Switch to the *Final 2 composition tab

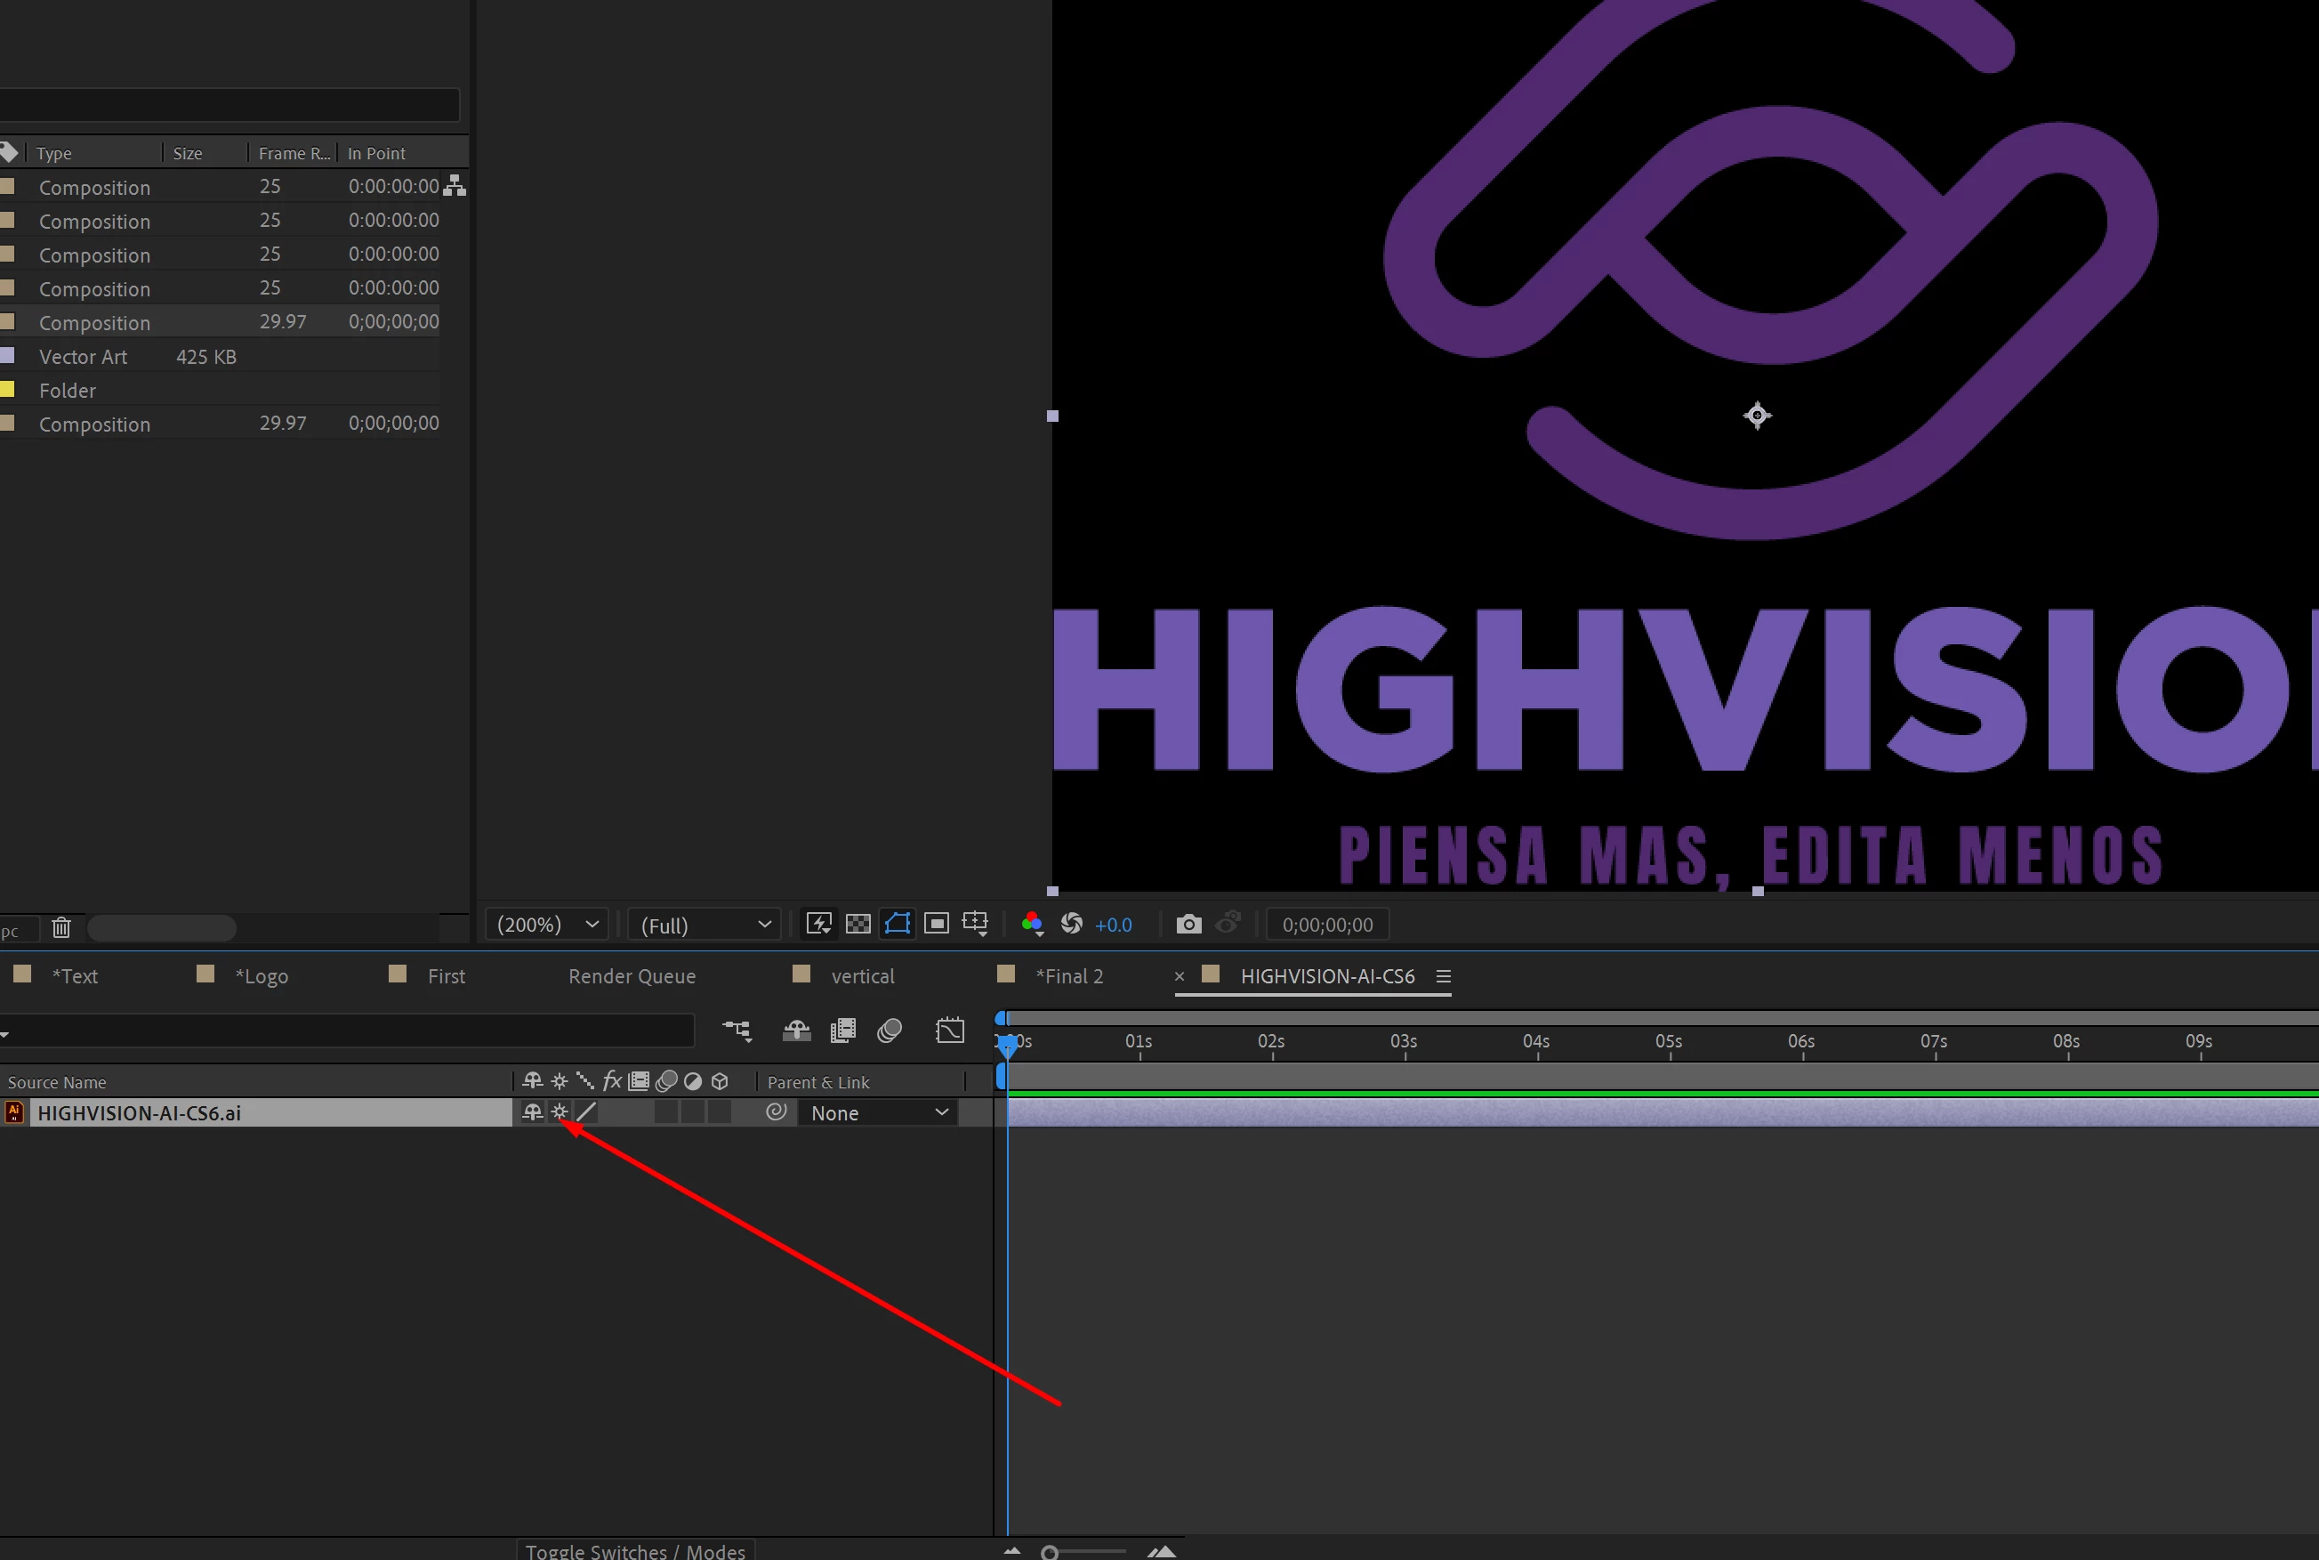(1069, 976)
